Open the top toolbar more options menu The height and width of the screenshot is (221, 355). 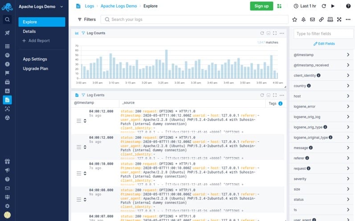348,20
